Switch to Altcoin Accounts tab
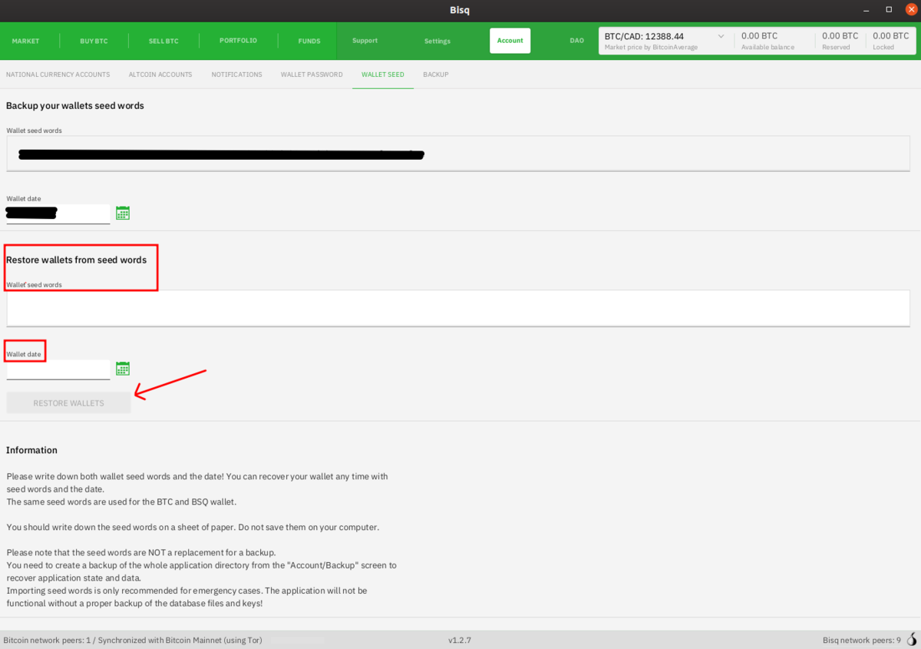 click(160, 75)
